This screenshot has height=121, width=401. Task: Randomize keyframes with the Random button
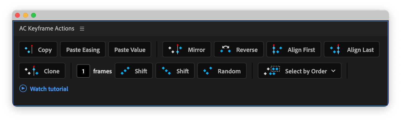(222, 71)
